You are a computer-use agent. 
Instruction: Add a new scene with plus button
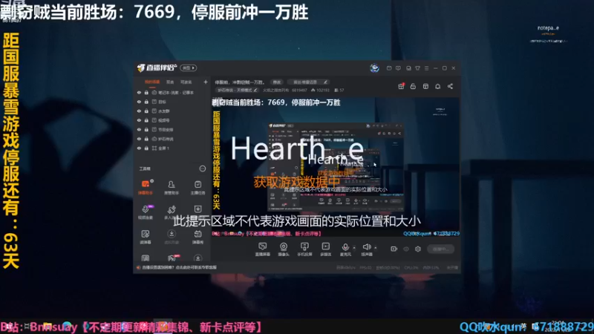[x=206, y=82]
